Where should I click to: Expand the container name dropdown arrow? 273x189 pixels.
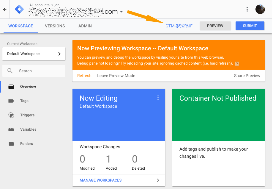coord(121,12)
